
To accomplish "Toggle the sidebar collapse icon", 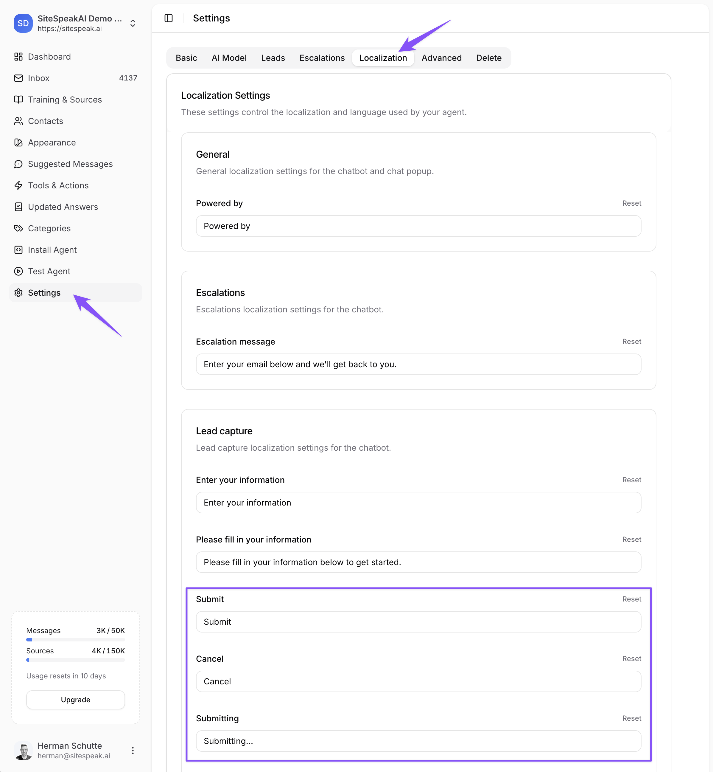I will (x=169, y=18).
